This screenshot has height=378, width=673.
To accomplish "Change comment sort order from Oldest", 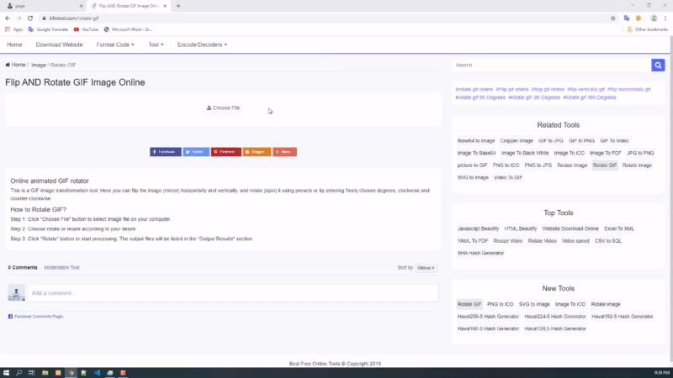I will click(x=426, y=268).
